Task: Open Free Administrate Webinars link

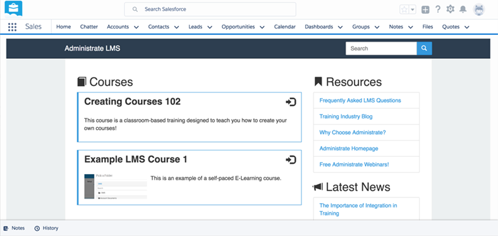Action: coord(354,165)
